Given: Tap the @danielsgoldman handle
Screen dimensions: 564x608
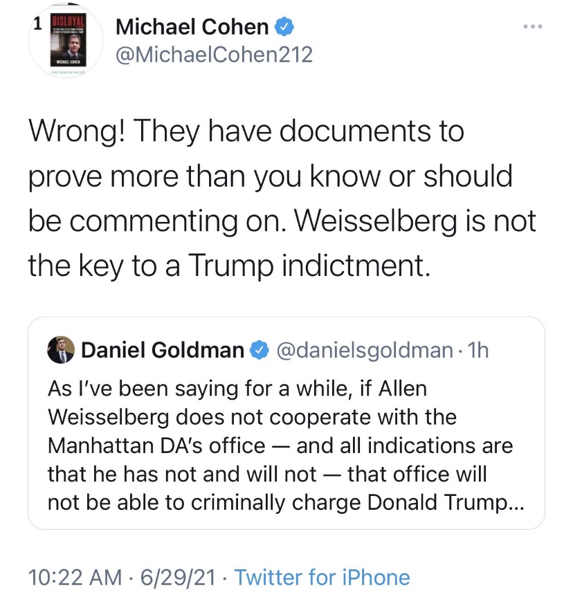Looking at the screenshot, I should point(365,351).
